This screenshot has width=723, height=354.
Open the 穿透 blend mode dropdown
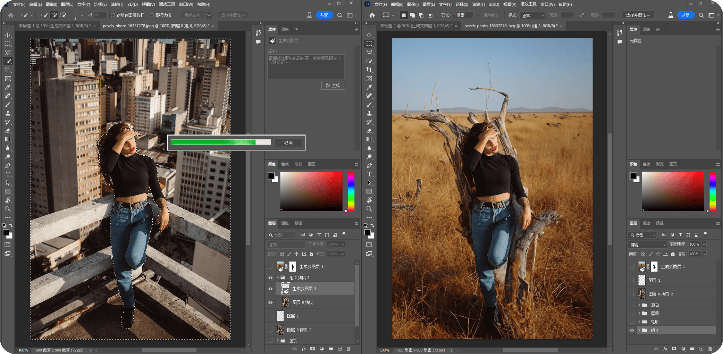647,245
